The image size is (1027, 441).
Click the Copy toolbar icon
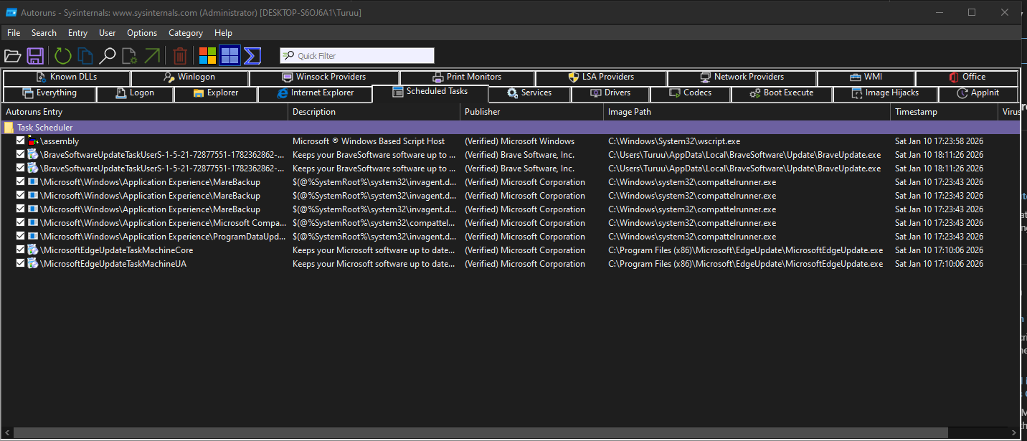click(85, 56)
